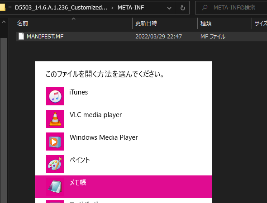Click the META-INF breadcrumb segment
Viewport: 267px width, 203px height.
coord(131,8)
